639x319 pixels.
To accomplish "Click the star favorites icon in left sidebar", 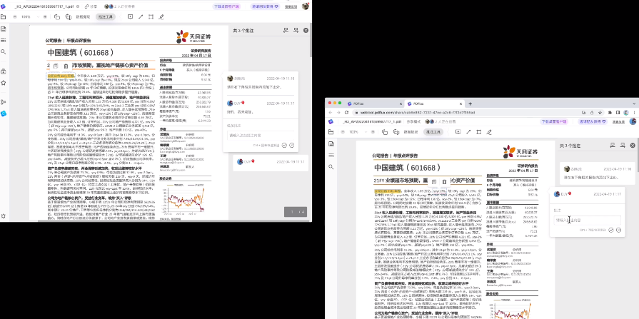I will click(4, 83).
